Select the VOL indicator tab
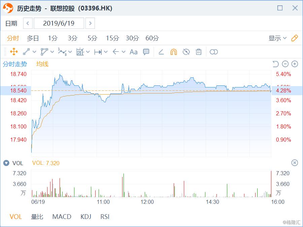The image size is (303, 227). pyautogui.click(x=15, y=217)
